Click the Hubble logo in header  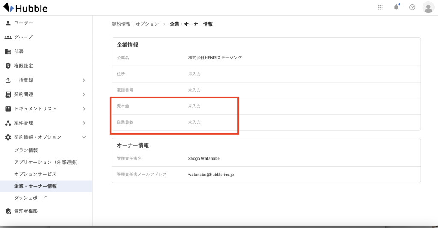pyautogui.click(x=26, y=8)
